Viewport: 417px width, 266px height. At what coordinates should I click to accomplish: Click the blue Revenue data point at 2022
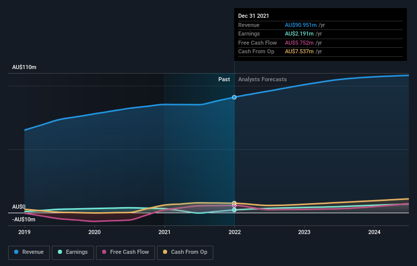[234, 97]
